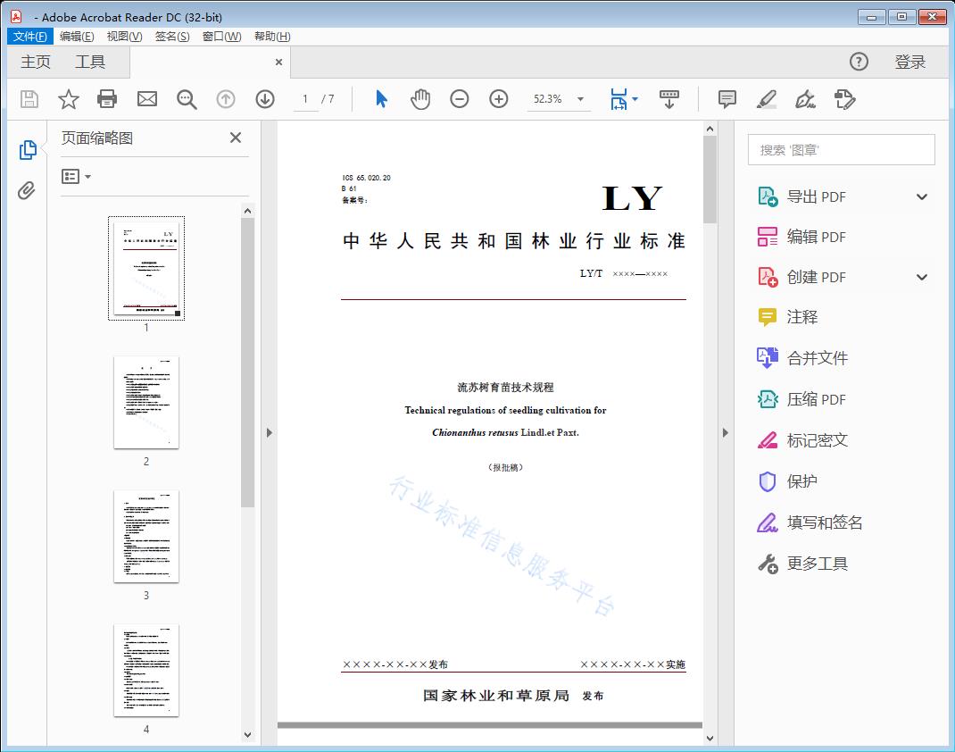The width and height of the screenshot is (955, 752).
Task: Select the highlight text pen tool
Action: pos(767,99)
